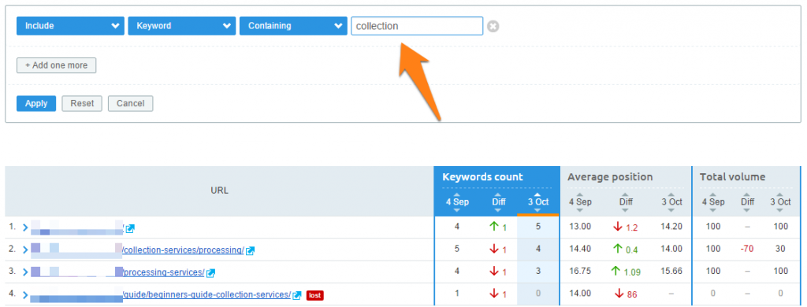This screenshot has width=807, height=307.
Task: Sort Keywords count by 3 Oct column
Action: pyautogui.click(x=537, y=202)
